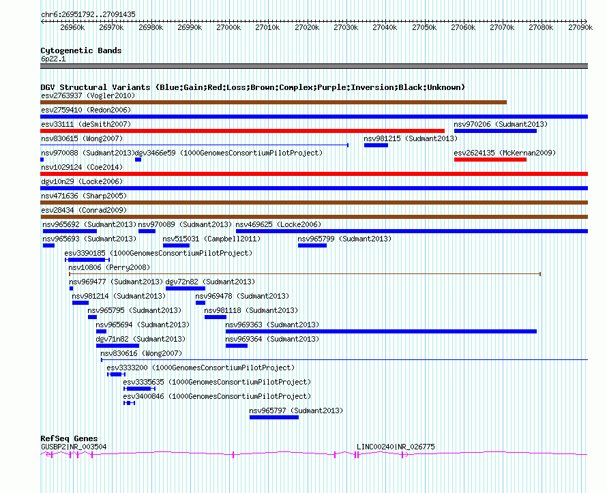Image resolution: width=607 pixels, height=493 pixels.
Task: Click the esv2763937 (Vogler2010) variant label
Action: point(88,95)
